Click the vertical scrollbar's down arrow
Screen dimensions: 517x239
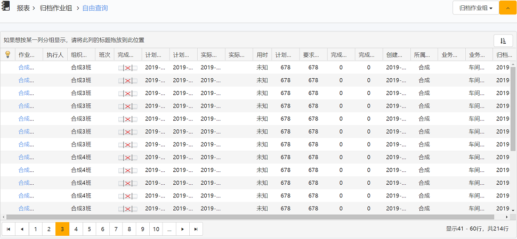pyautogui.click(x=513, y=211)
